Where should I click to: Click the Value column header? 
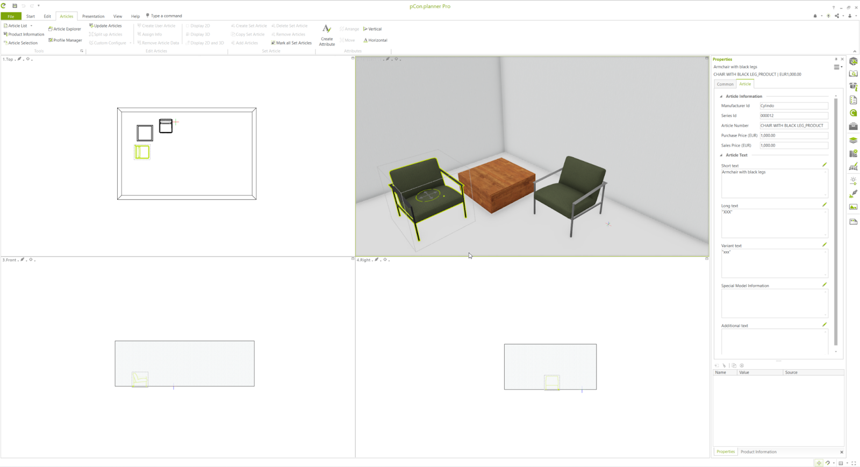pos(759,373)
